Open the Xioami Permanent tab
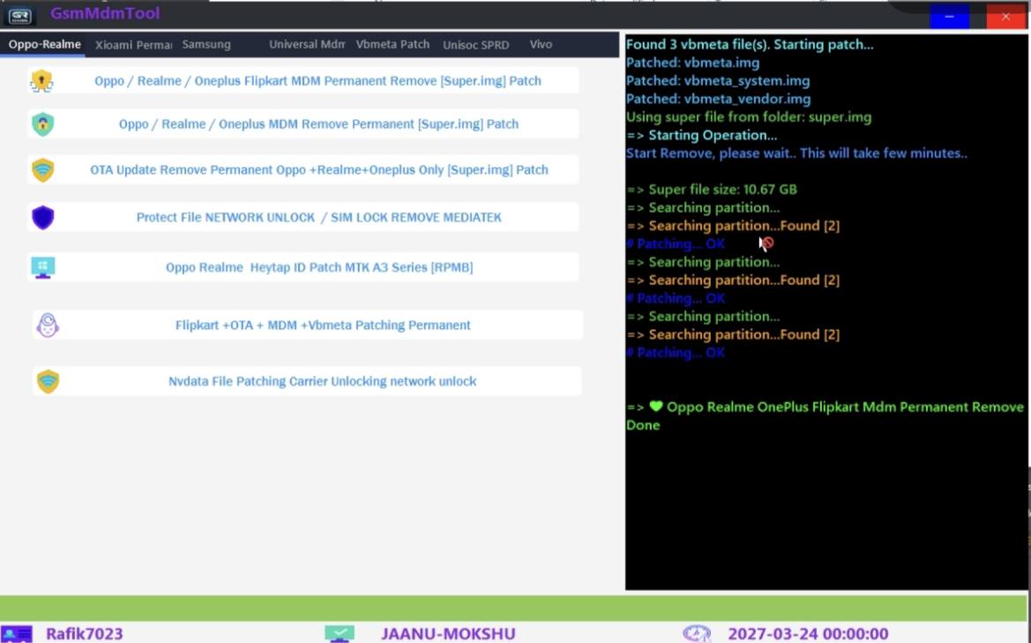This screenshot has width=1031, height=643. tap(133, 45)
